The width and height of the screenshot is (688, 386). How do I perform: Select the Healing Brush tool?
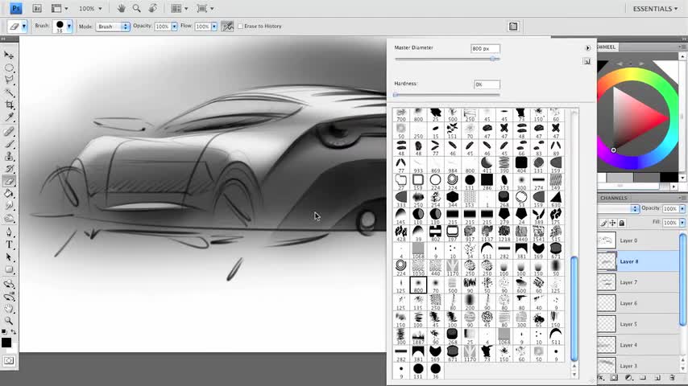9,131
